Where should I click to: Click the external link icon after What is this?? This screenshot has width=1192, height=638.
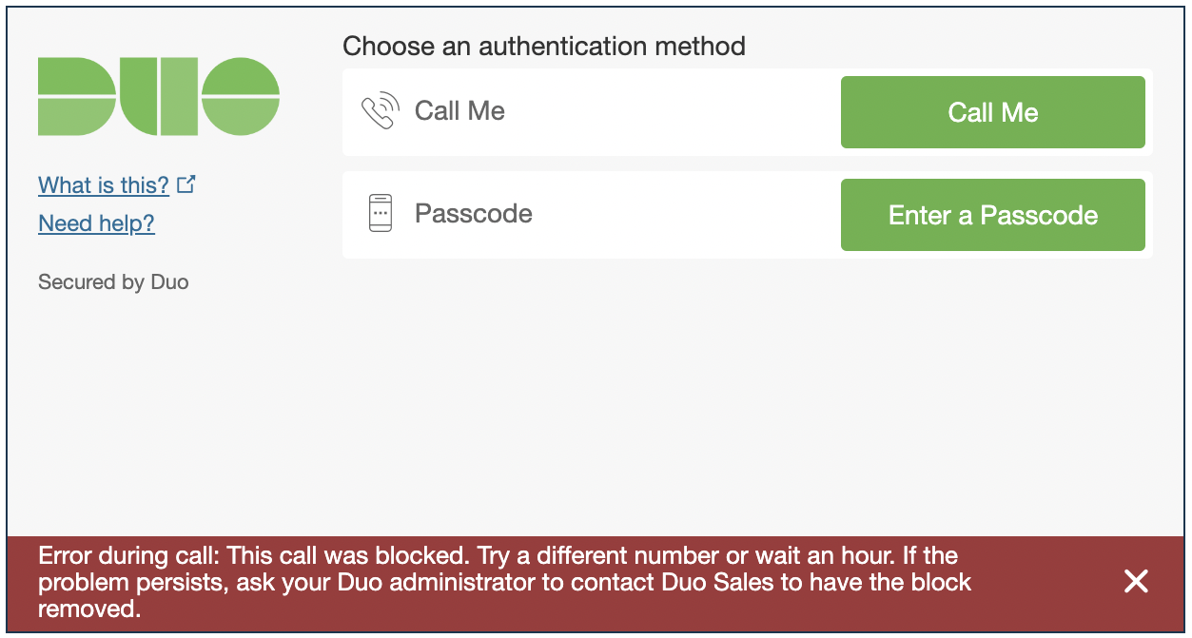(x=186, y=184)
